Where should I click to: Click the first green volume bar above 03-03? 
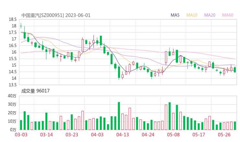click(21, 125)
